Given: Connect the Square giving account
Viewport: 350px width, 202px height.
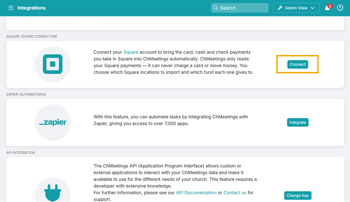Looking at the screenshot, I should tap(298, 64).
